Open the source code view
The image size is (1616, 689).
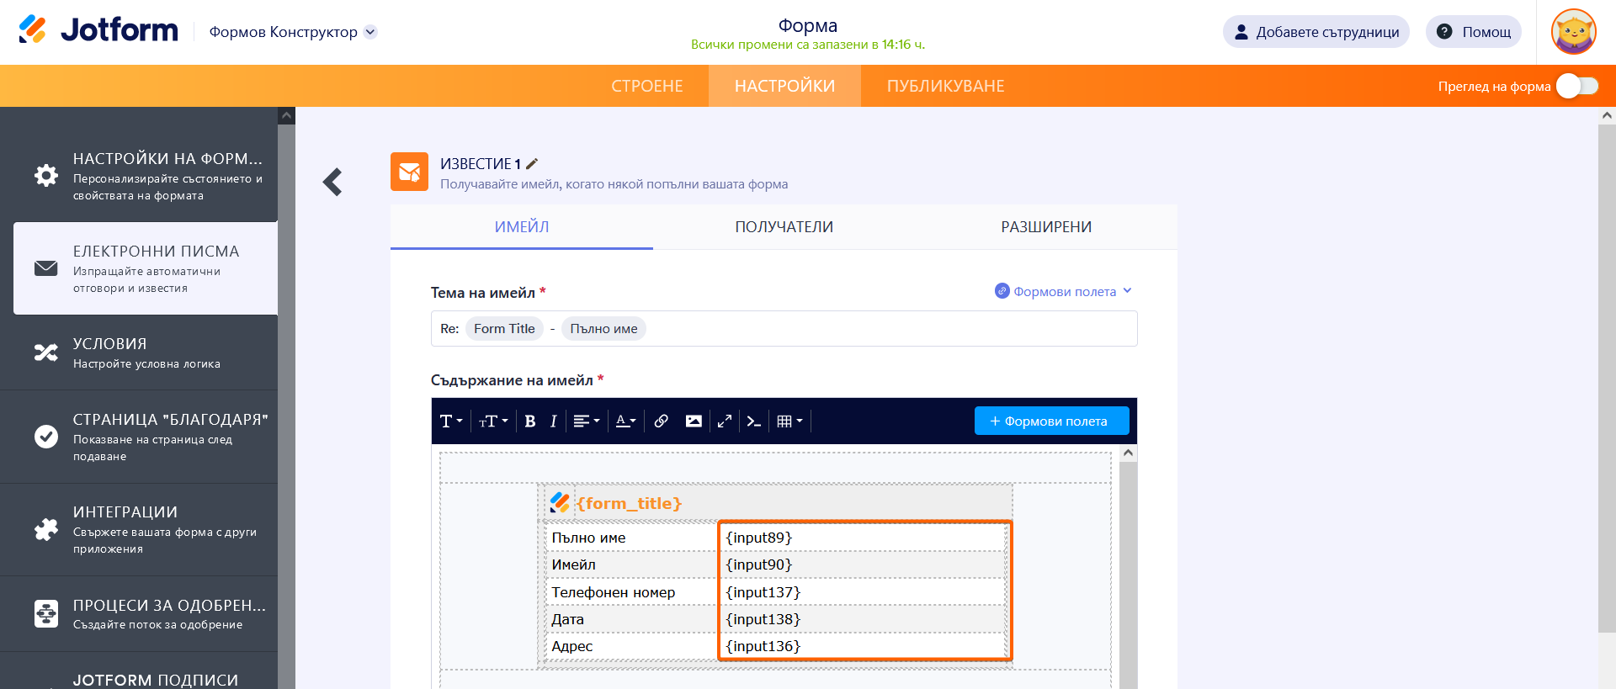(754, 421)
